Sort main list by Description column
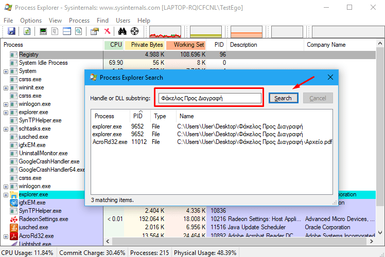Viewport: 385px width, 257px height. point(266,45)
